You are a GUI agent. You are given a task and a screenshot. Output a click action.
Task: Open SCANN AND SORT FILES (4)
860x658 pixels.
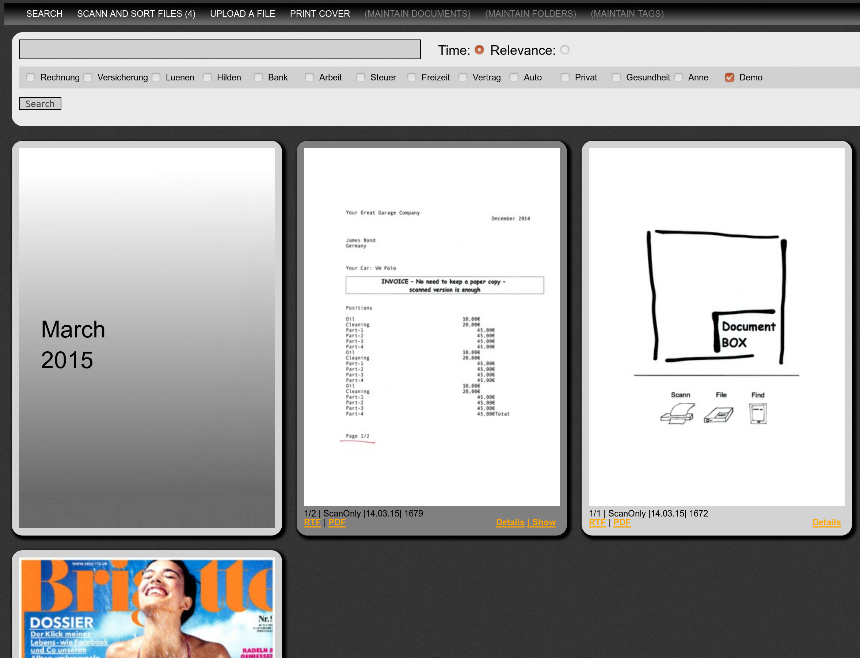click(x=136, y=14)
